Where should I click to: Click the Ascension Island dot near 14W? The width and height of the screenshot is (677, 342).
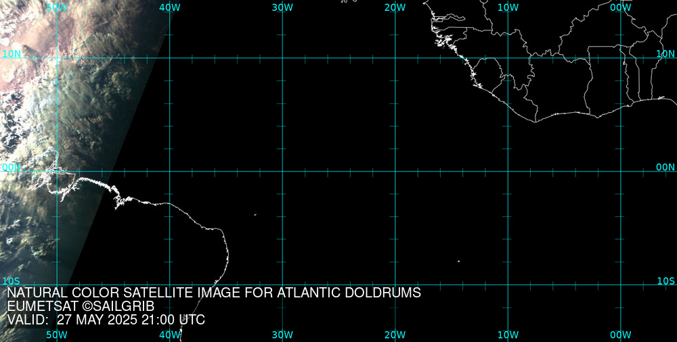(x=458, y=262)
